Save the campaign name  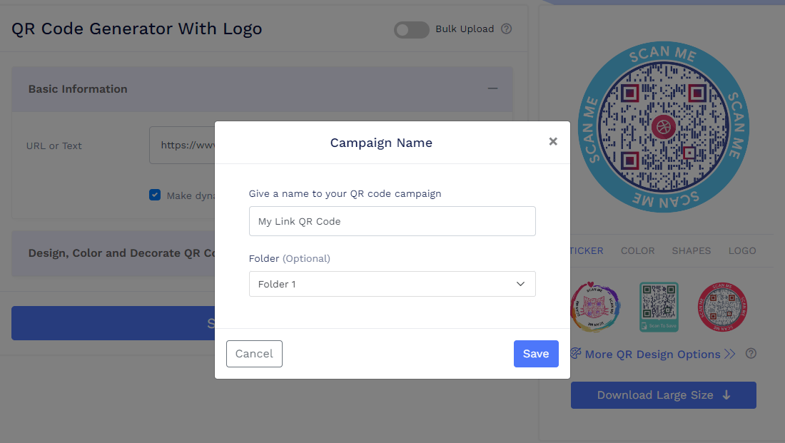[x=536, y=353]
